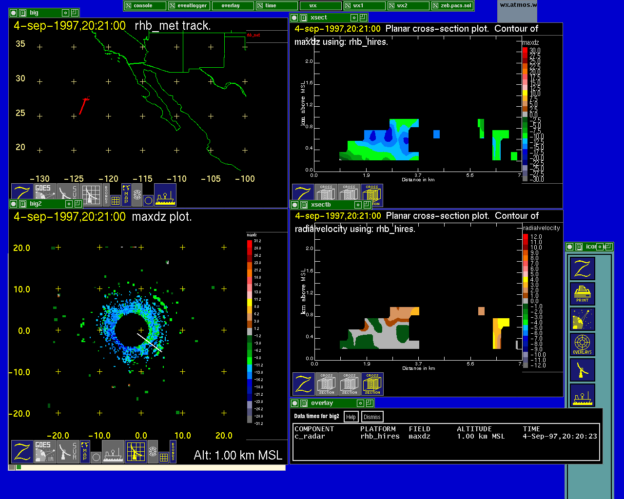Viewport: 624px width, 499px height.
Task: Click the radar dish icon in icon bar
Action: [x=582, y=370]
